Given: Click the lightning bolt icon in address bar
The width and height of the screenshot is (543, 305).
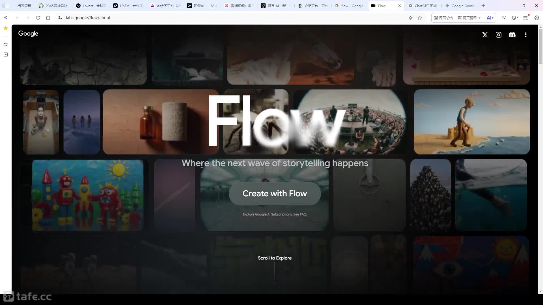Looking at the screenshot, I should (411, 18).
